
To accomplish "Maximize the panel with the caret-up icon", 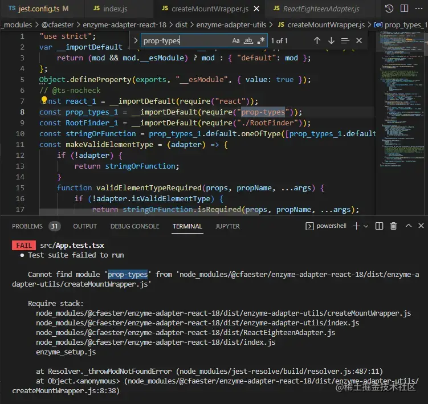I will pyautogui.click(x=409, y=226).
